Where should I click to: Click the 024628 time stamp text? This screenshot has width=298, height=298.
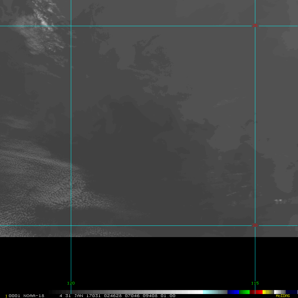point(112,296)
